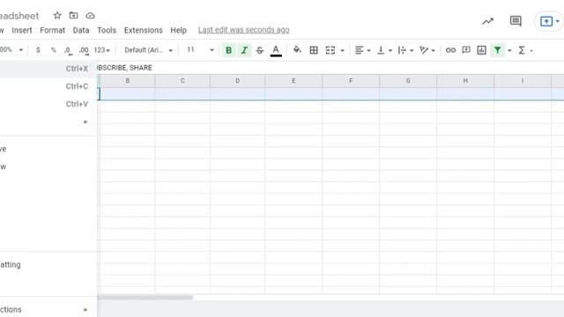The height and width of the screenshot is (317, 564).
Task: Open the Extensions menu
Action: [x=143, y=30]
